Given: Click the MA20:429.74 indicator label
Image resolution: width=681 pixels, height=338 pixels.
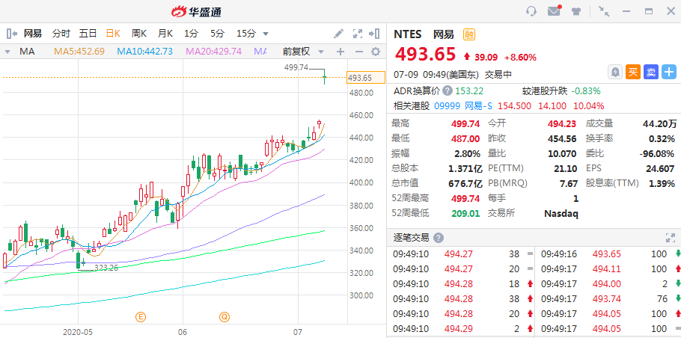Looking at the screenshot, I should [x=214, y=52].
